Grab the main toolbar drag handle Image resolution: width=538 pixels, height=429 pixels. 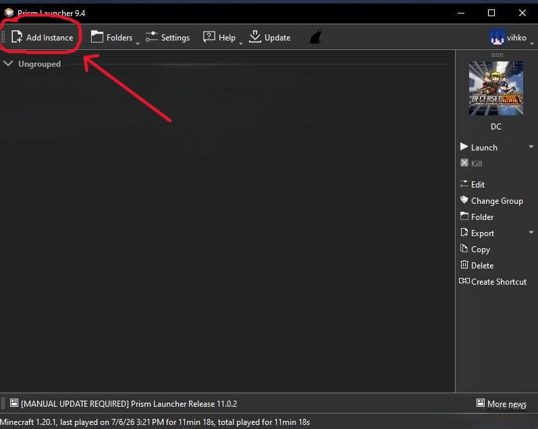[3, 37]
